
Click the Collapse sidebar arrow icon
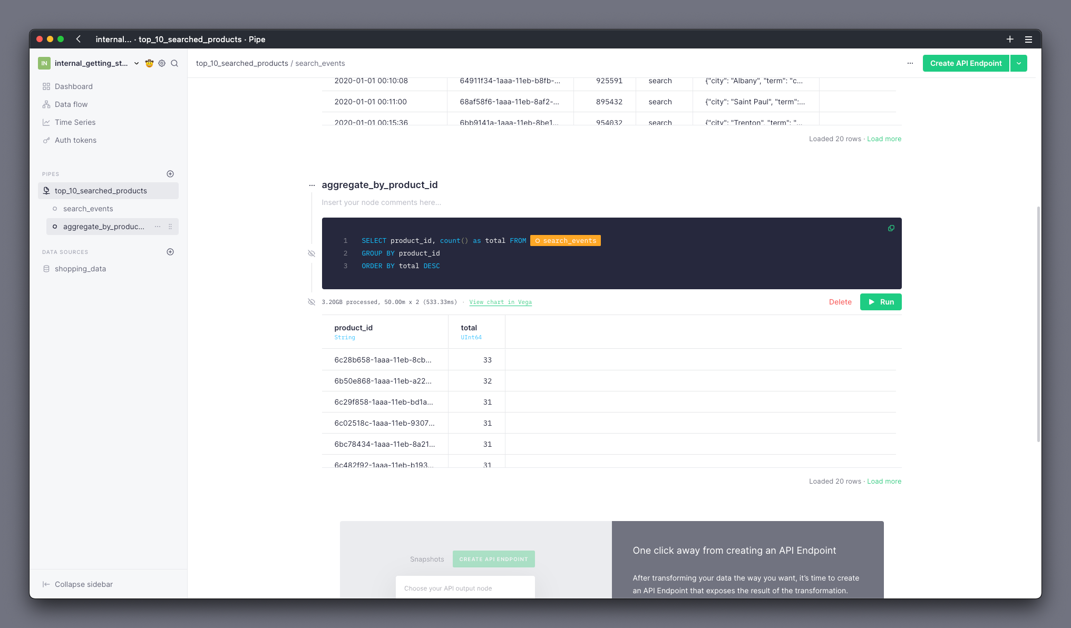click(46, 584)
